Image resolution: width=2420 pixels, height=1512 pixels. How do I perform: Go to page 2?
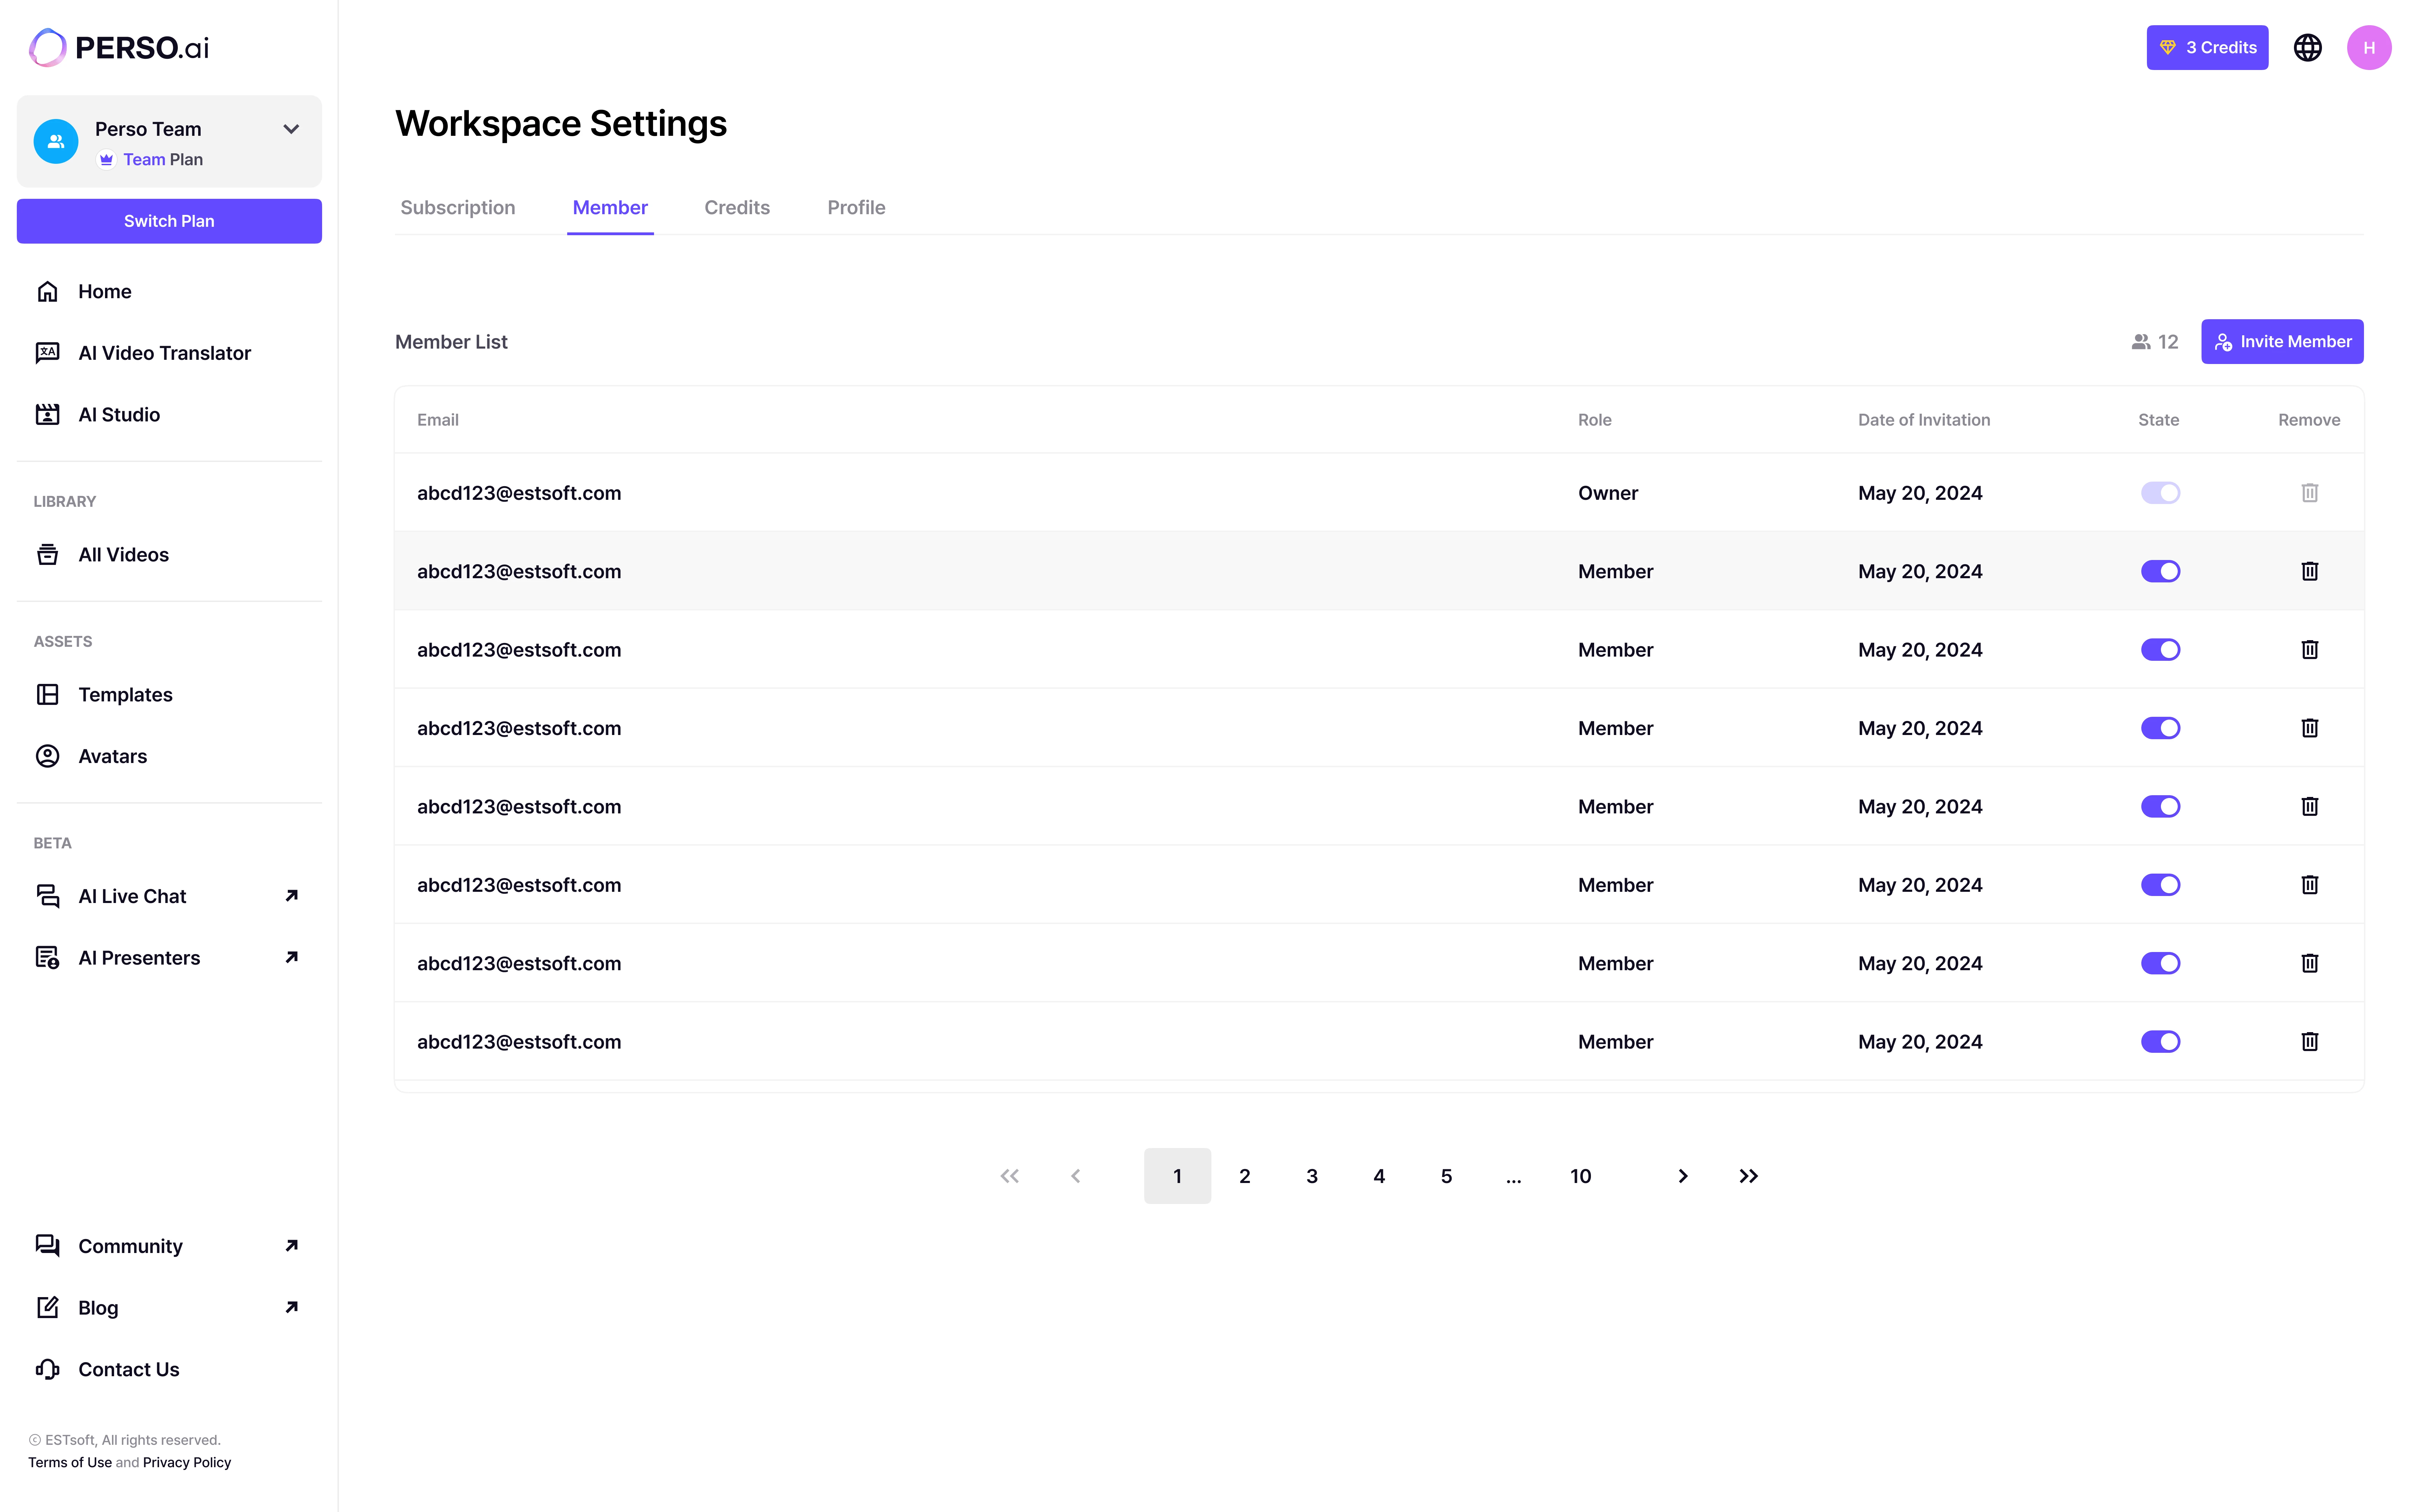(x=1245, y=1176)
